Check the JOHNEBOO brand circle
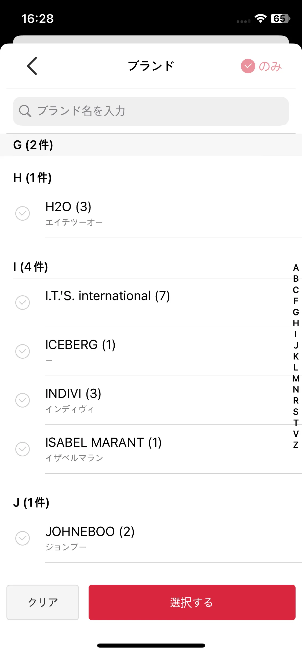The height and width of the screenshot is (654, 302). [23, 538]
